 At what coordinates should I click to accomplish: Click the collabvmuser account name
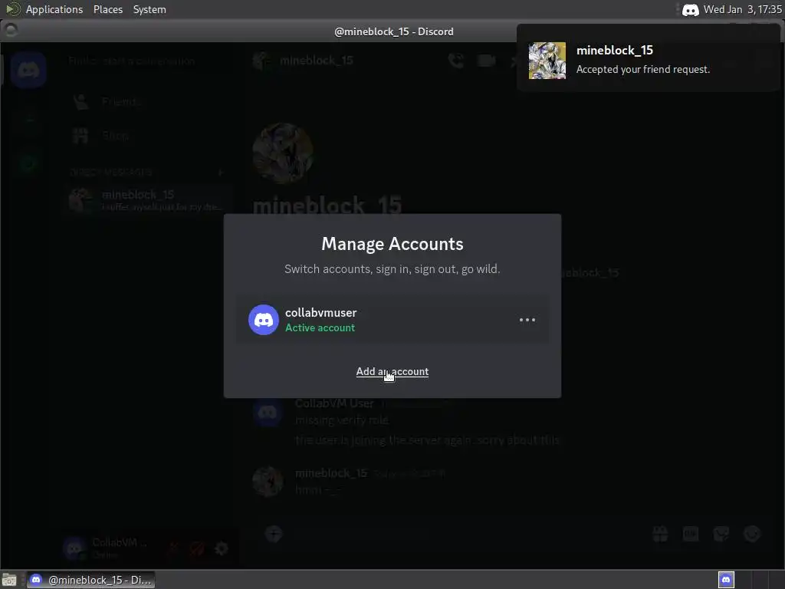point(321,313)
